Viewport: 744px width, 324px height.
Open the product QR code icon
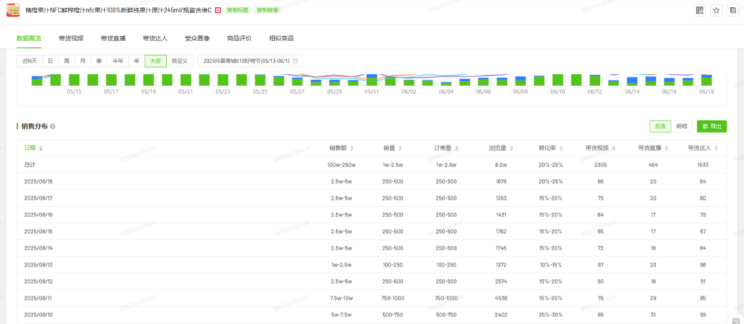coord(699,10)
